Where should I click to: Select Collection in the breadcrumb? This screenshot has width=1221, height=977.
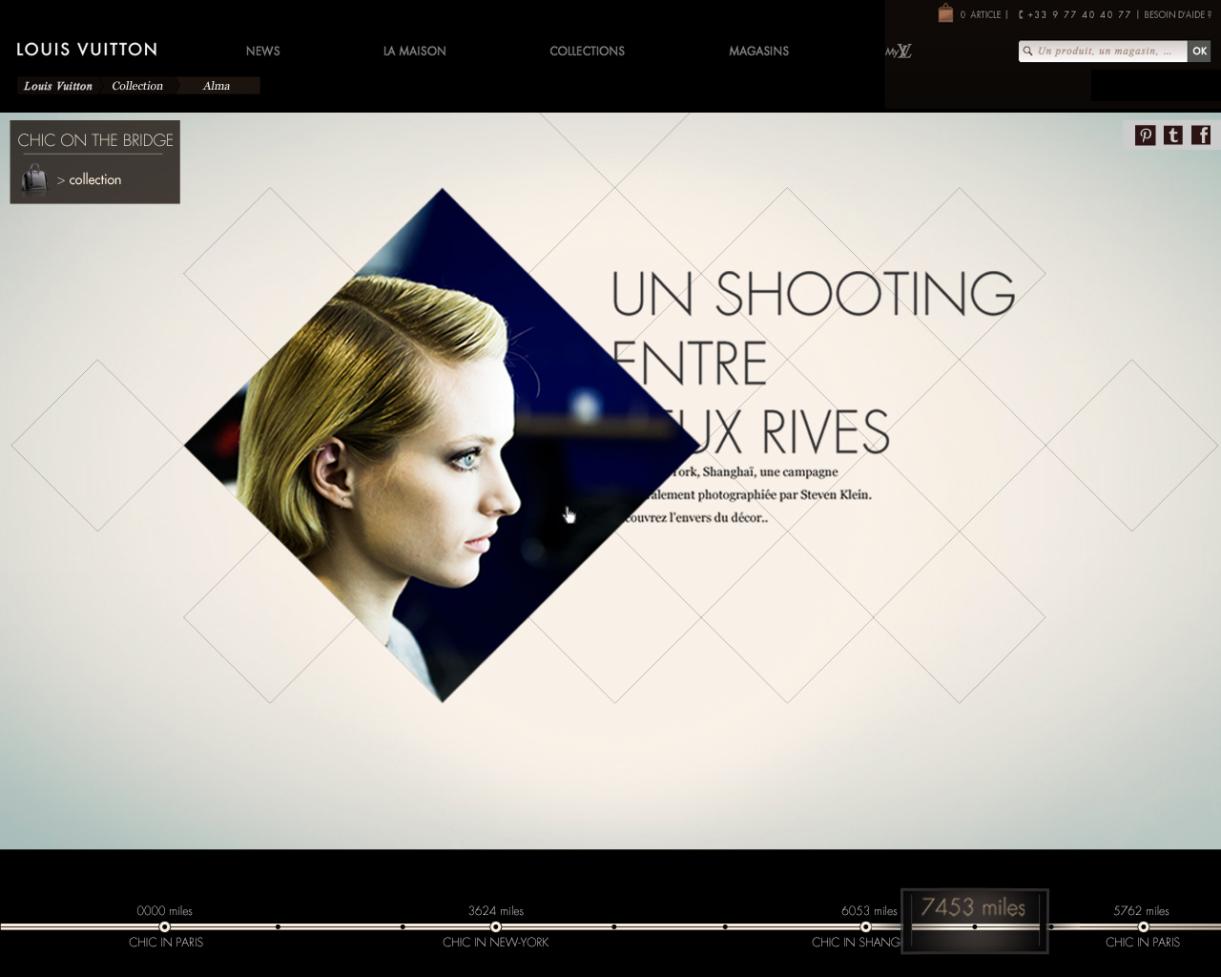coord(137,86)
